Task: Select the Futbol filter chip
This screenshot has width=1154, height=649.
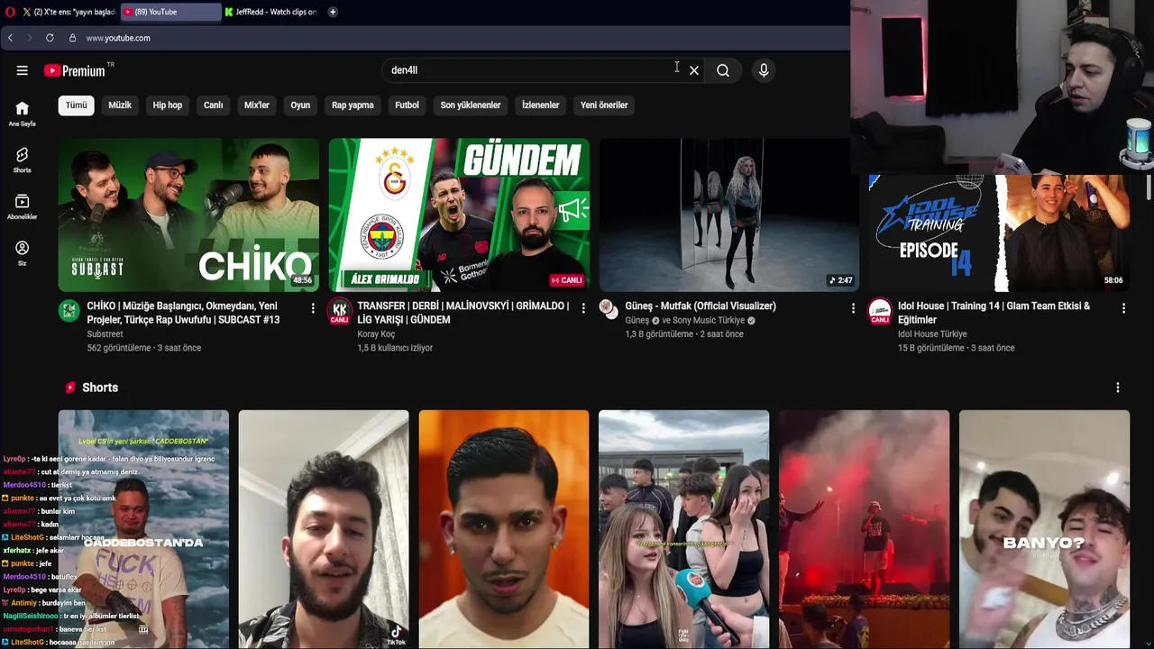Action: [x=408, y=105]
